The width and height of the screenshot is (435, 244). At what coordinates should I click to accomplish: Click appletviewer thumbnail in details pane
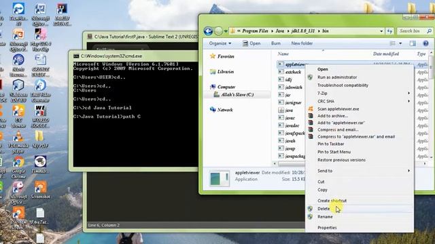(x=219, y=178)
